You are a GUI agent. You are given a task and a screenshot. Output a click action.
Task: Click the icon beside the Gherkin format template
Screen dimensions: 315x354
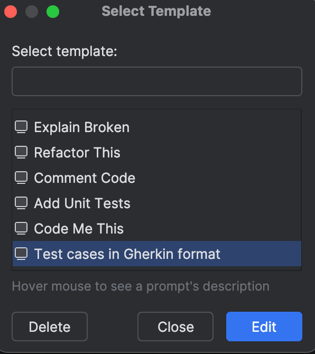point(21,254)
